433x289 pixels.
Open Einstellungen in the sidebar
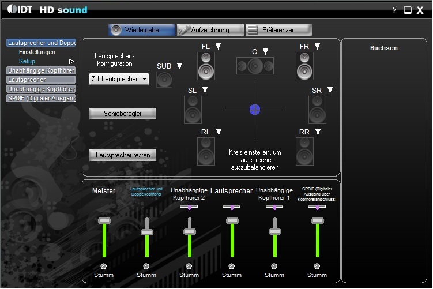click(37, 52)
